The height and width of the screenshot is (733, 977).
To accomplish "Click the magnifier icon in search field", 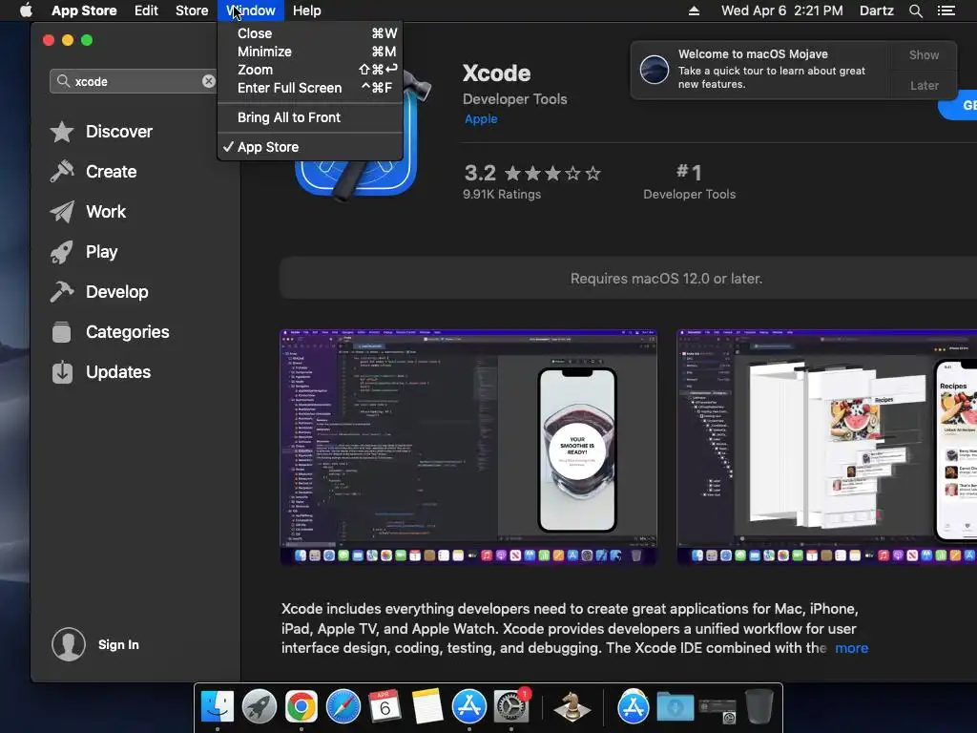I will (63, 81).
